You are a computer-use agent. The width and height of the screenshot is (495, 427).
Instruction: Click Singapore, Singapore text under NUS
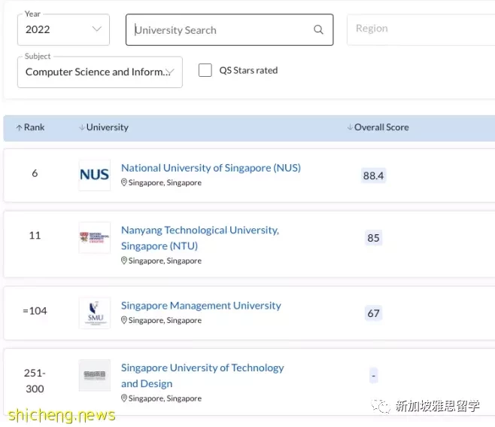click(x=165, y=183)
